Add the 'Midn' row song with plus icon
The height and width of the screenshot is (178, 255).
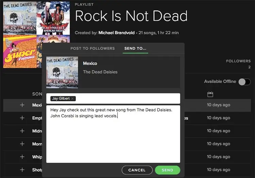[22, 131]
